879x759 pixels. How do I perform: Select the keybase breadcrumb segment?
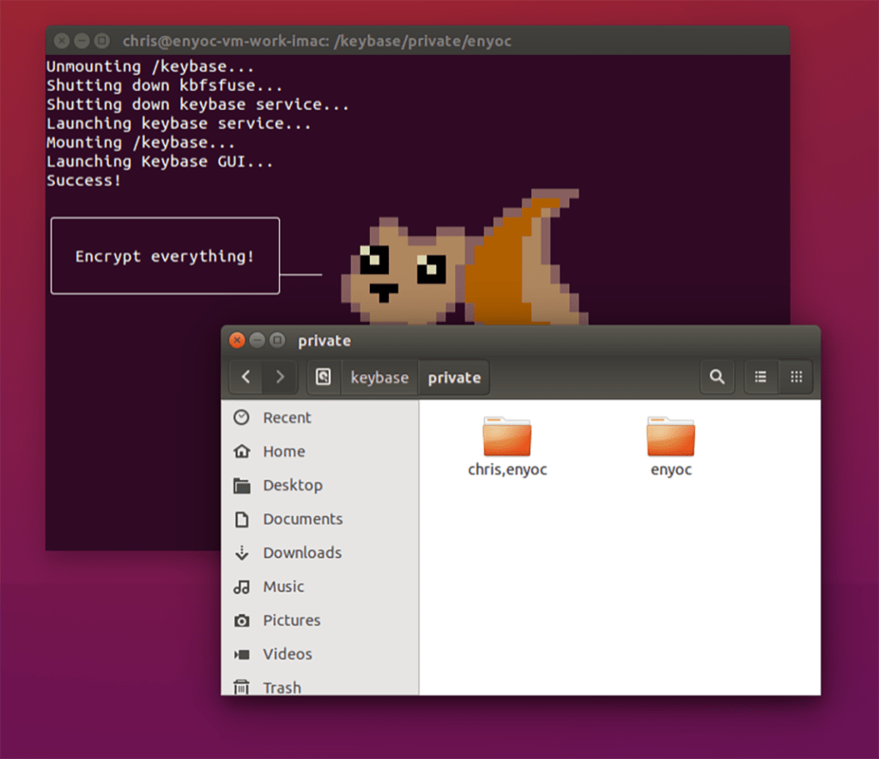[379, 377]
